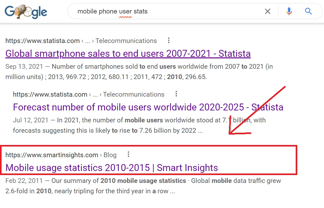
Task: Click the https://www.smartinsights.com URL
Action: pos(52,155)
